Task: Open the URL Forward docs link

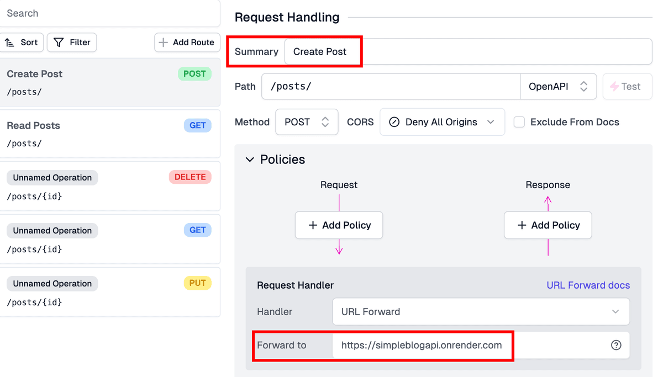Action: point(588,285)
